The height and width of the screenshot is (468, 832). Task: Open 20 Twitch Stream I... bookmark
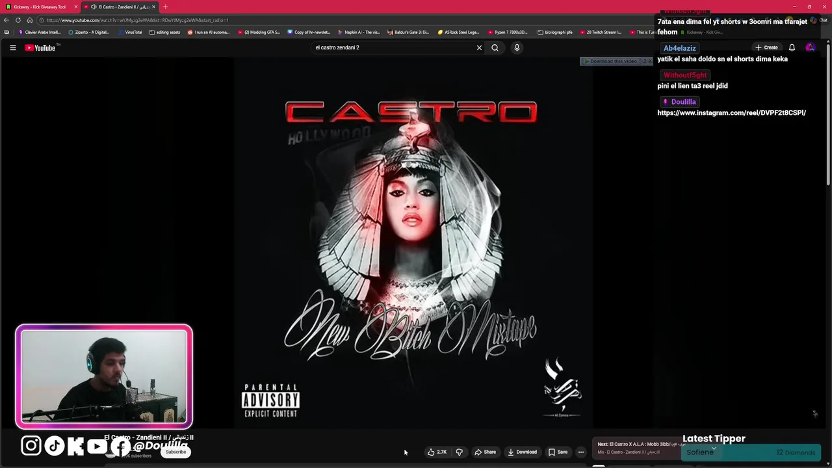pos(601,32)
